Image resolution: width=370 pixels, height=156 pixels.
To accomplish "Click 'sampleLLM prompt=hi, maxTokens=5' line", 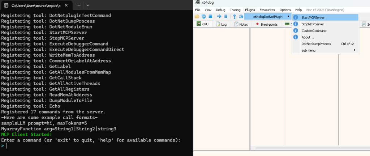I will (44, 123).
